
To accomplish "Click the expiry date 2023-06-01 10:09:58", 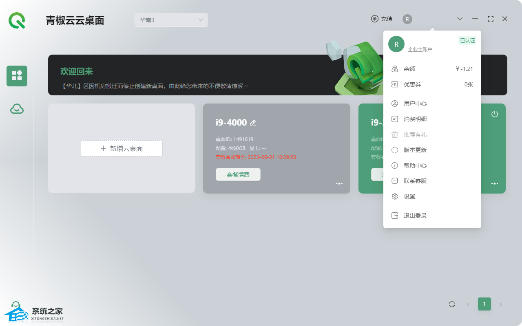I will [x=272, y=157].
